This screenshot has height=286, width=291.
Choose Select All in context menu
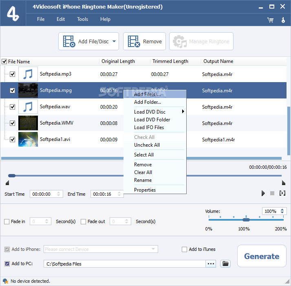click(x=155, y=155)
